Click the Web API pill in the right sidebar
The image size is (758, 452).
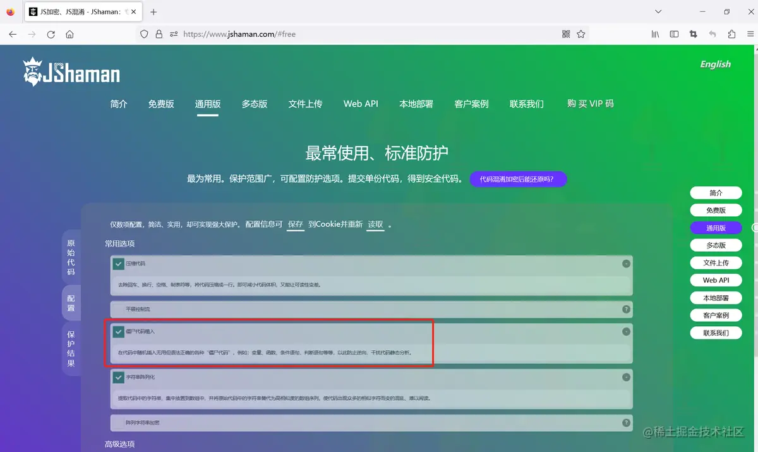[716, 280]
